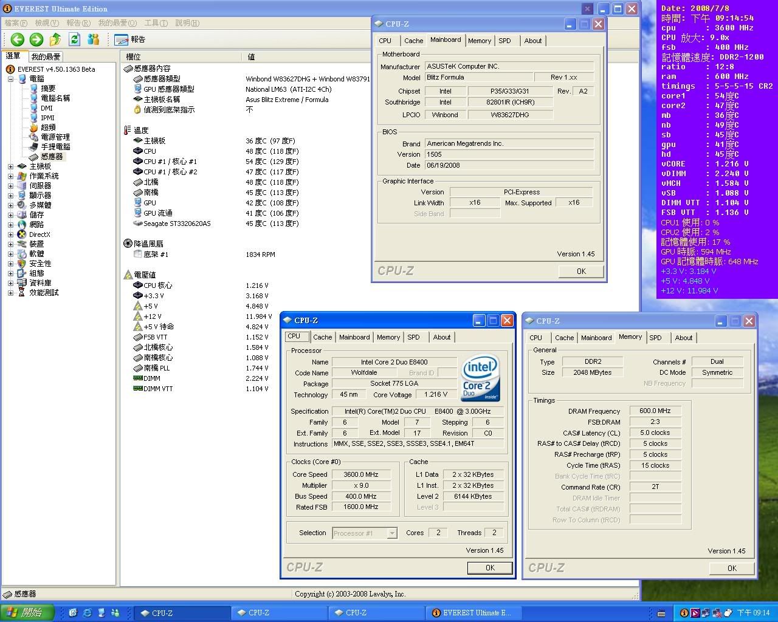Select the 摘要 summary item icon

tap(33, 89)
